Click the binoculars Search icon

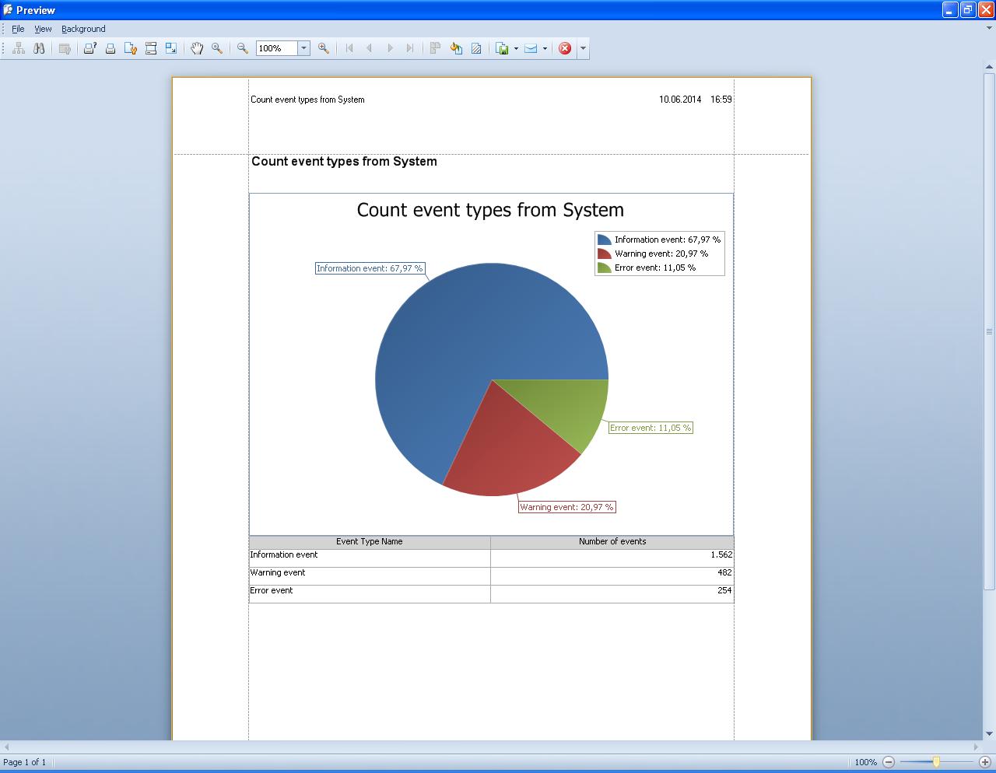click(x=39, y=48)
